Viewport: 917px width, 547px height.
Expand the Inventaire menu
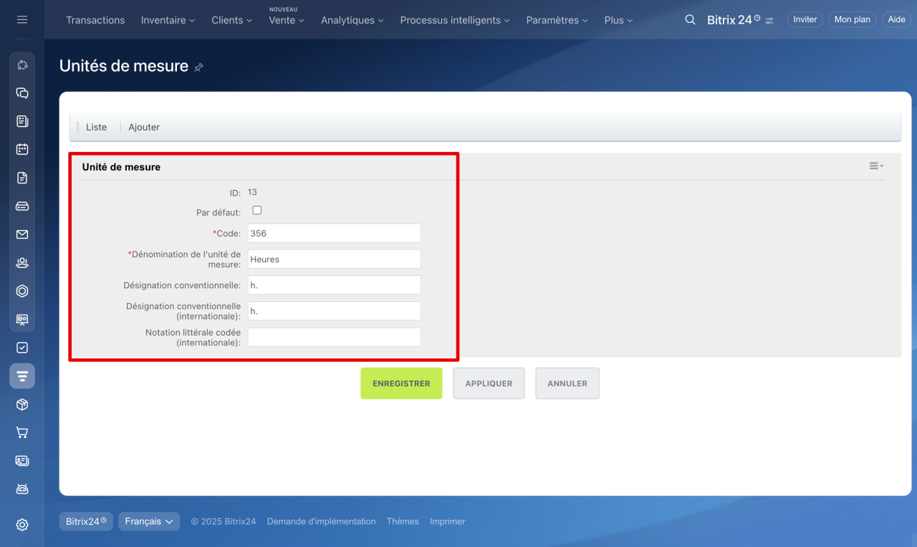click(x=168, y=20)
